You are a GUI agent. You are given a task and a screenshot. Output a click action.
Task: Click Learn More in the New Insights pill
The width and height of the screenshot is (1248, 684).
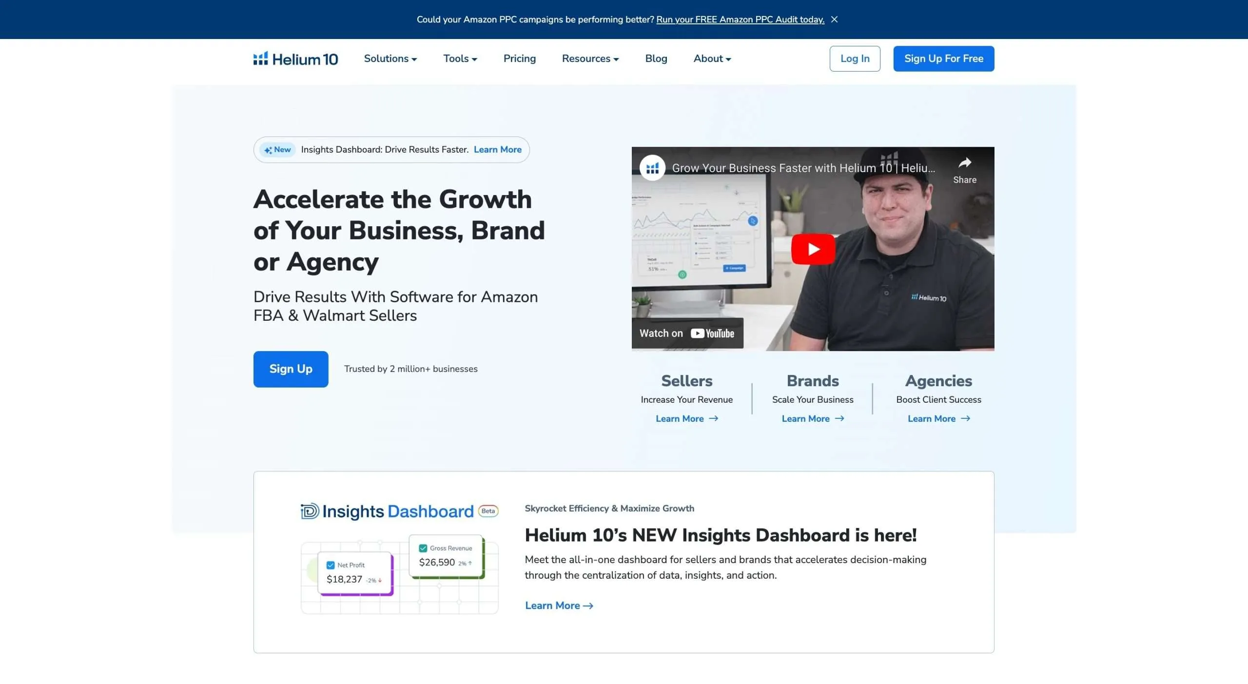point(497,150)
